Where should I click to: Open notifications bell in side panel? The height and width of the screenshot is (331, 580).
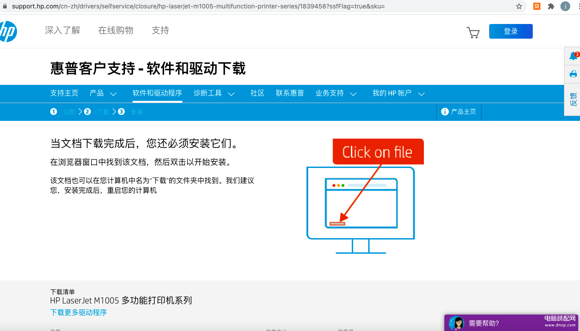tap(573, 56)
